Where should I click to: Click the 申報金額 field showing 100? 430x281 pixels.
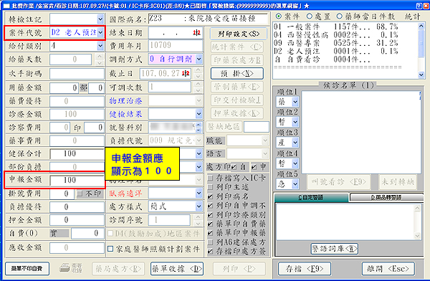click(77, 180)
